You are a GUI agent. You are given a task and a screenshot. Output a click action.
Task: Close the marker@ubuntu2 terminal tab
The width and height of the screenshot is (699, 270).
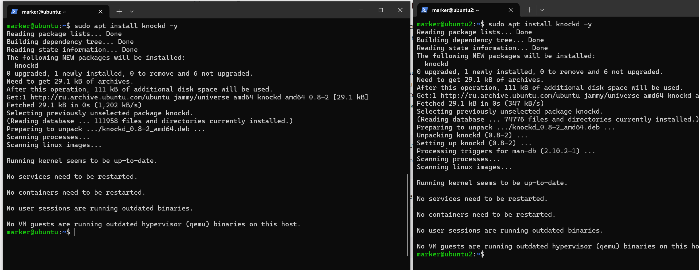click(x=511, y=10)
